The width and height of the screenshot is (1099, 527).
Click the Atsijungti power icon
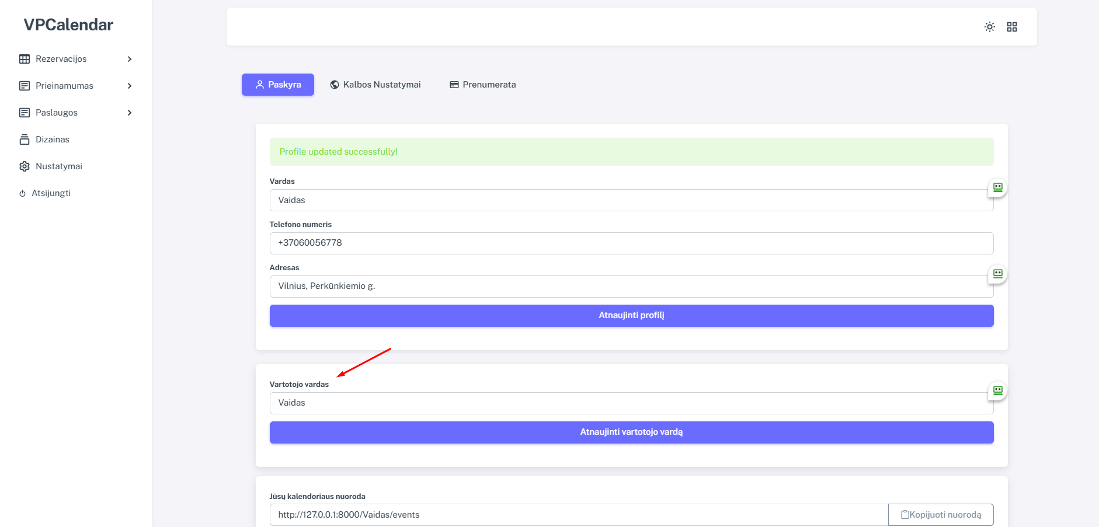[22, 193]
